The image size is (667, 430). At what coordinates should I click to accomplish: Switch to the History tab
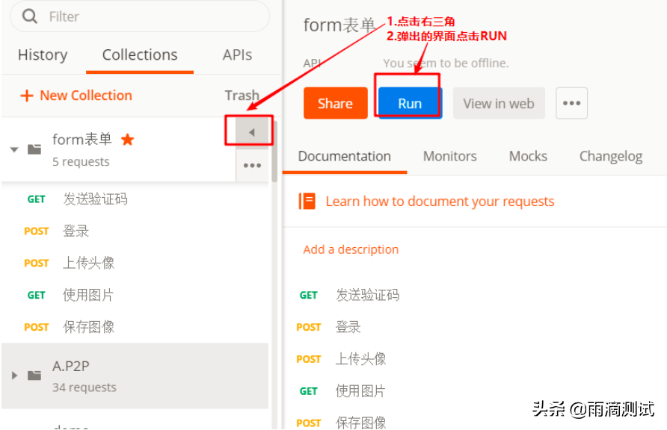coord(42,54)
